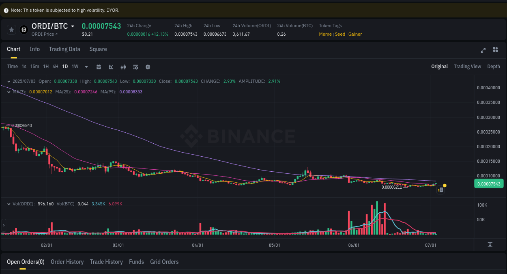This screenshot has height=274, width=507.
Task: Switch chart to Trading View mode
Action: 467,66
